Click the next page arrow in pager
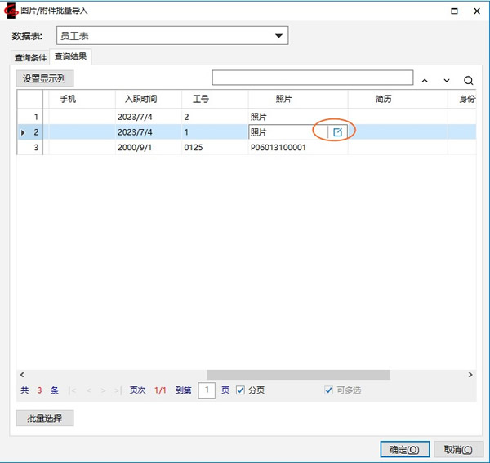The height and width of the screenshot is (463, 490). [105, 391]
